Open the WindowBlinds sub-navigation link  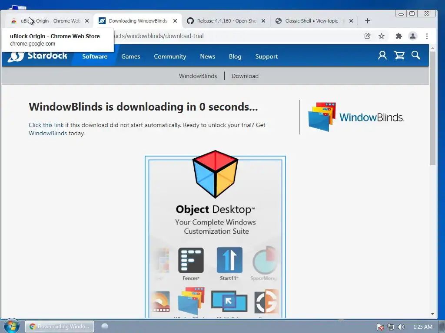[x=198, y=76]
